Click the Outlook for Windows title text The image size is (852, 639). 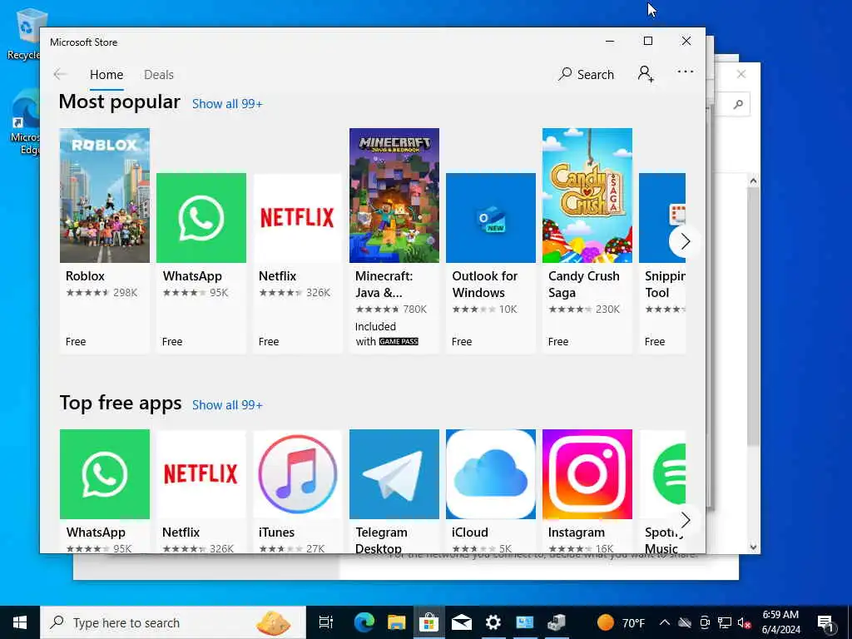(485, 285)
